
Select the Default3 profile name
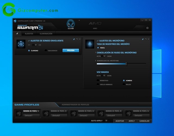tap(86, 115)
